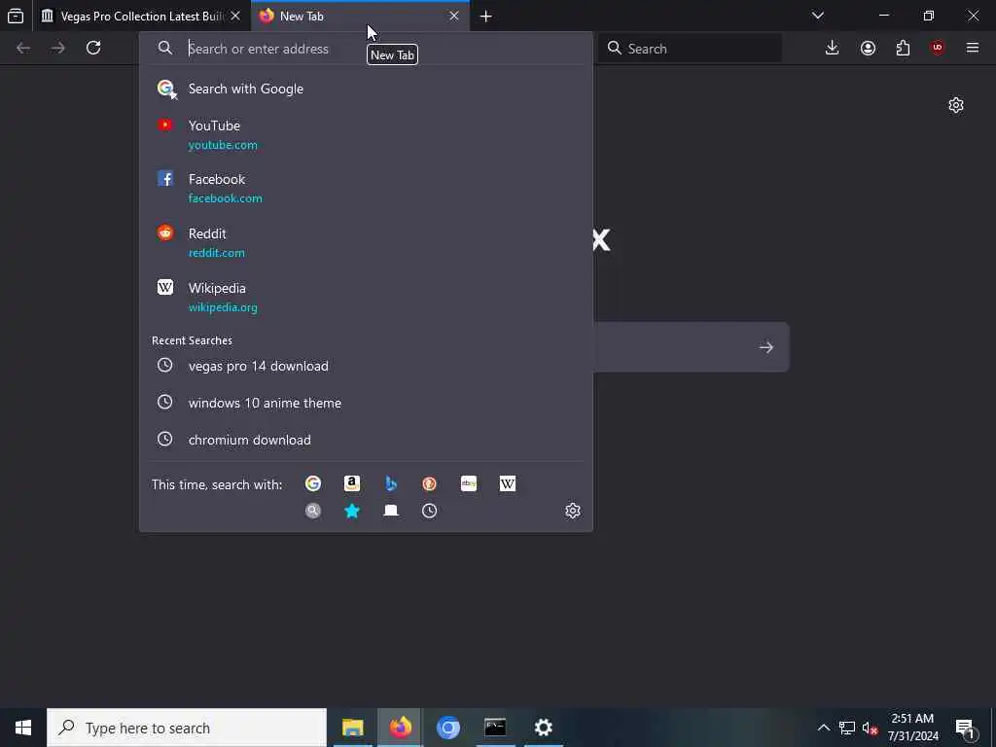Viewport: 996px width, 747px height.
Task: Choose recent search chromium download
Action: coord(366,440)
